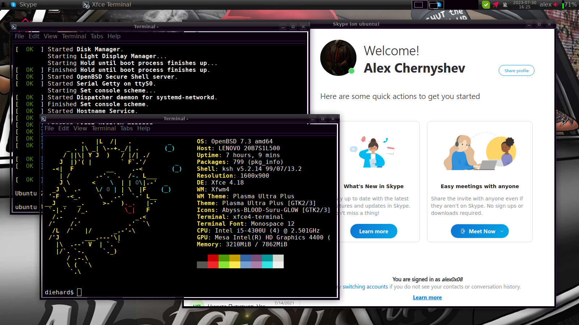
Task: Click the red color block in neofetch
Action: (213, 258)
